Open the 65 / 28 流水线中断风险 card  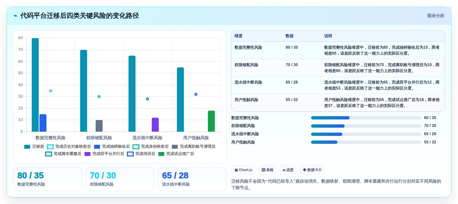[x=192, y=179]
